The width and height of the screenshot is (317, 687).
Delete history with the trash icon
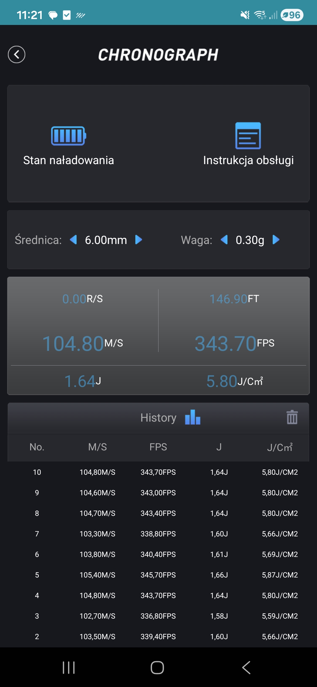(292, 417)
